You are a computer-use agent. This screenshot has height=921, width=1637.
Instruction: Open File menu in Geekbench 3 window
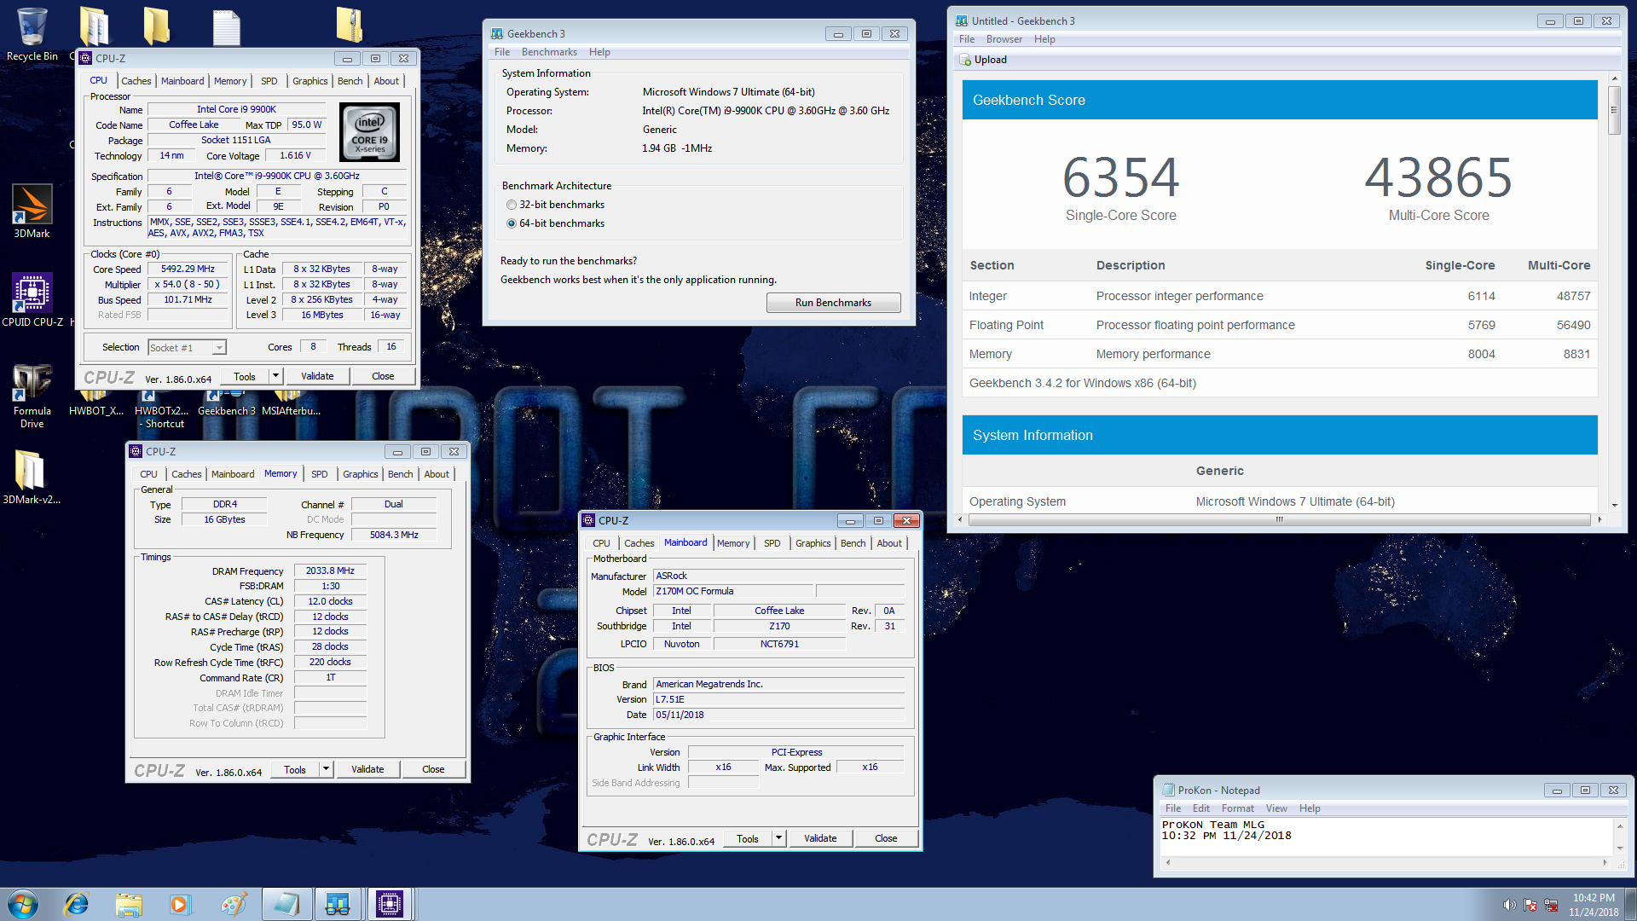pos(502,52)
